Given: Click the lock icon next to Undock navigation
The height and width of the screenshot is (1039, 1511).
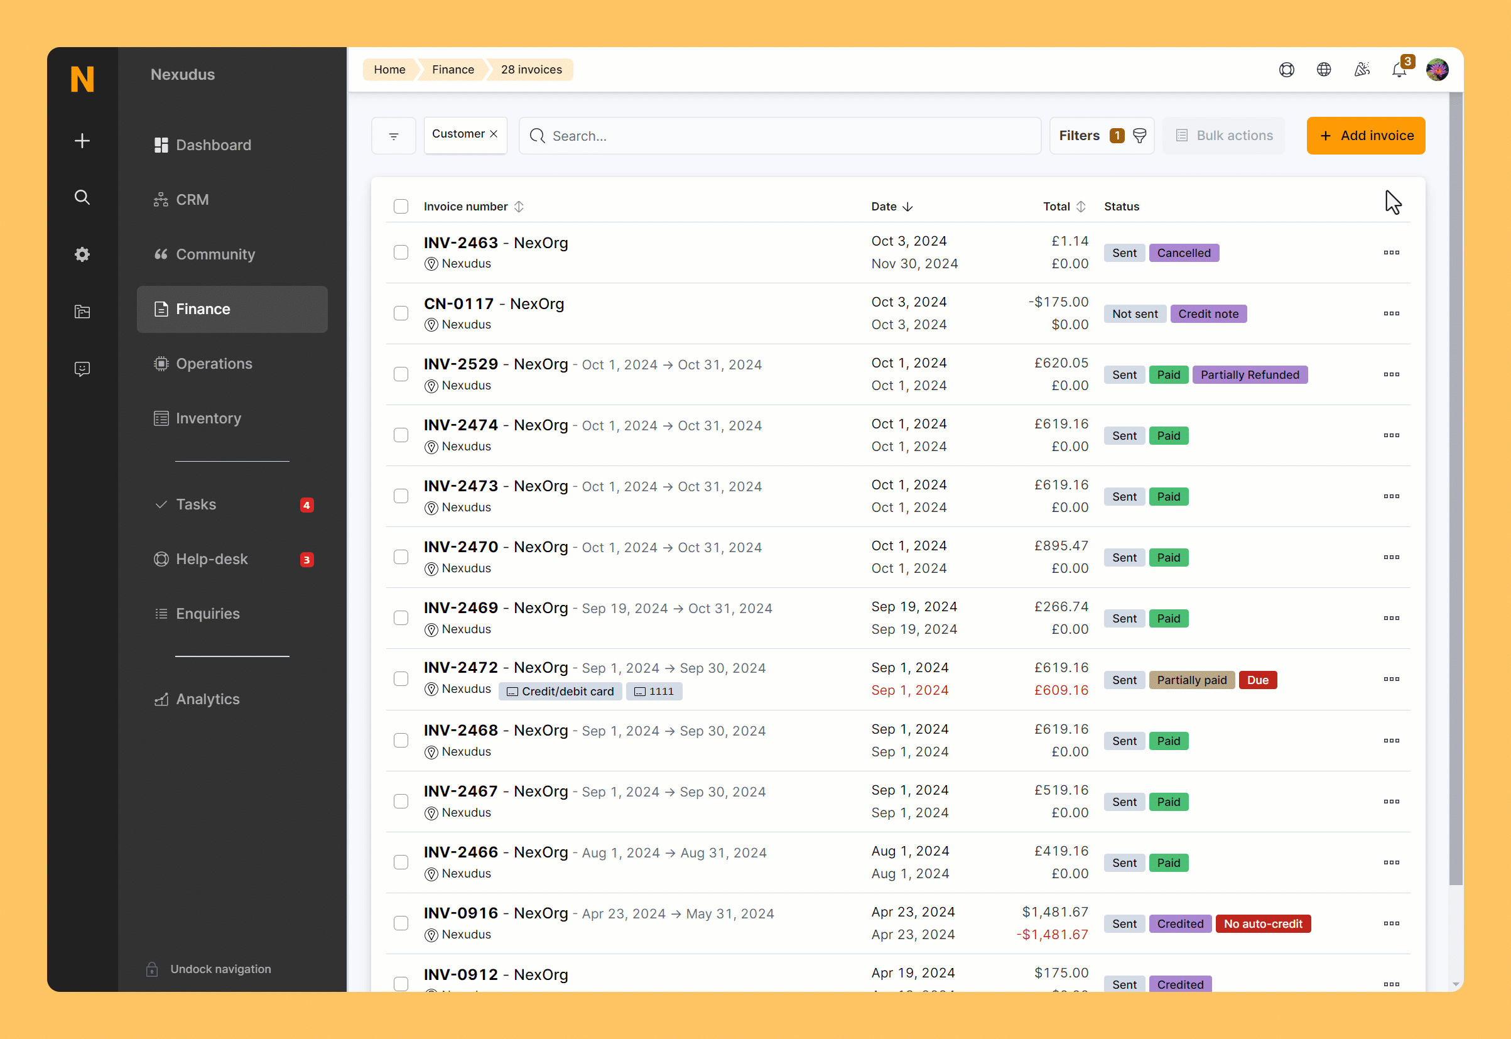Looking at the screenshot, I should pos(152,969).
